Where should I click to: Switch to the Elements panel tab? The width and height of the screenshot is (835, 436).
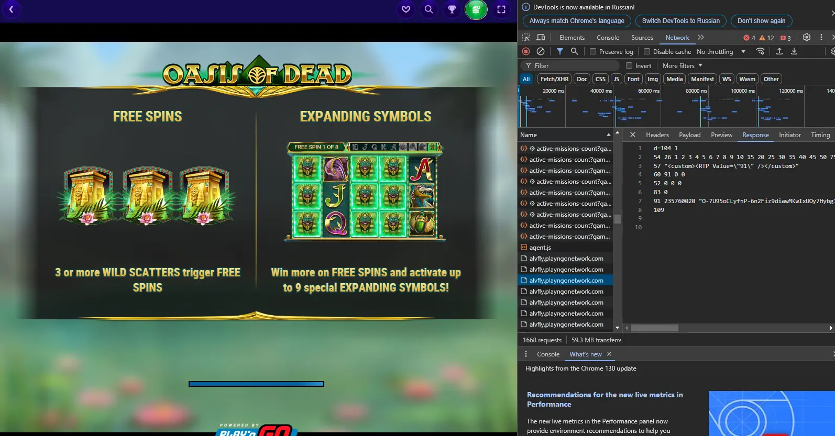(572, 38)
